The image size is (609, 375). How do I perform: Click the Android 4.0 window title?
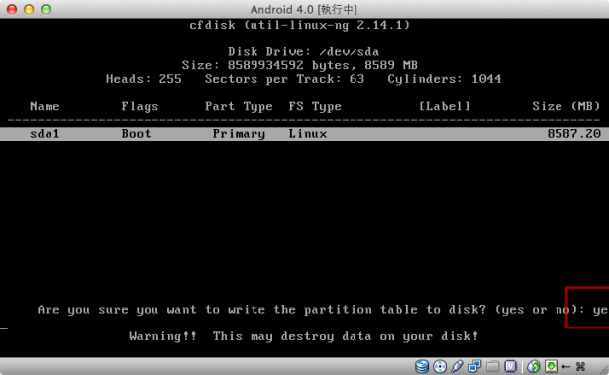[x=303, y=9]
